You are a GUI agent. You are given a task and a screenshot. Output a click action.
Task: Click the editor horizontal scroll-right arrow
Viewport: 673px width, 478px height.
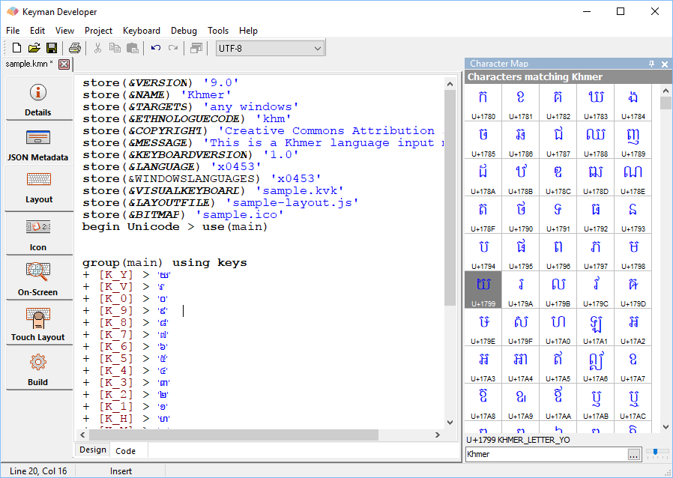(x=438, y=435)
